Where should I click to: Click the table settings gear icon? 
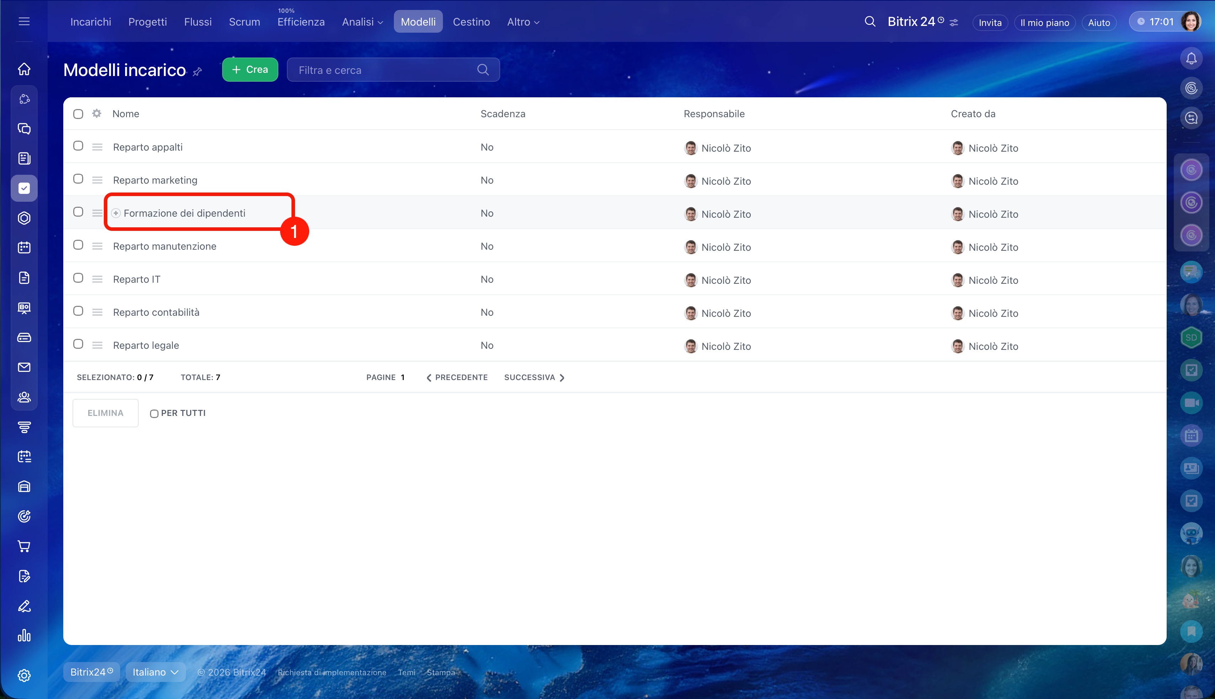97,114
